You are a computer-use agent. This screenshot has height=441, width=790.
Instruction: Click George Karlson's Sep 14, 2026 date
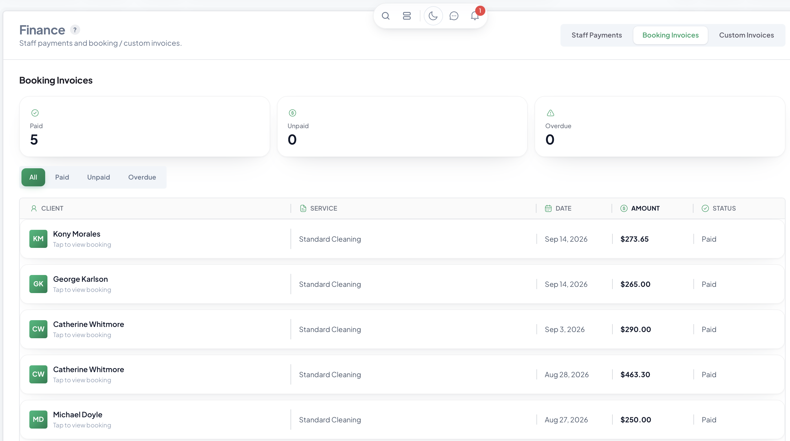[x=566, y=284]
